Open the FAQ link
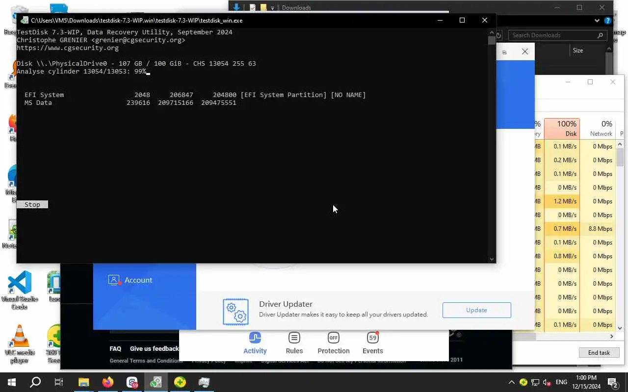This screenshot has width=628, height=392. 115,348
